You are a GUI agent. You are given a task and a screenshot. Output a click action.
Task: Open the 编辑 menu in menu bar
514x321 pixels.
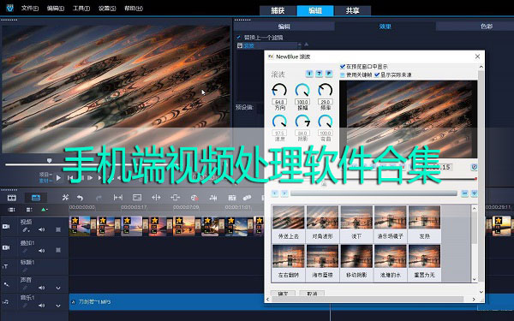[56, 9]
